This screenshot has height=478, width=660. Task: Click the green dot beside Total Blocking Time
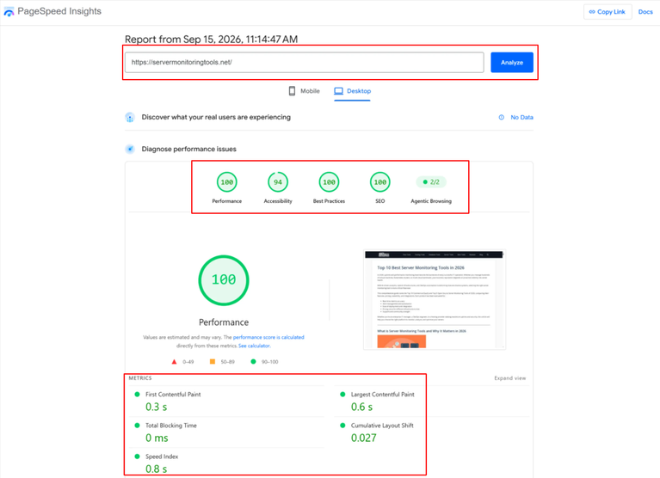[x=137, y=426]
